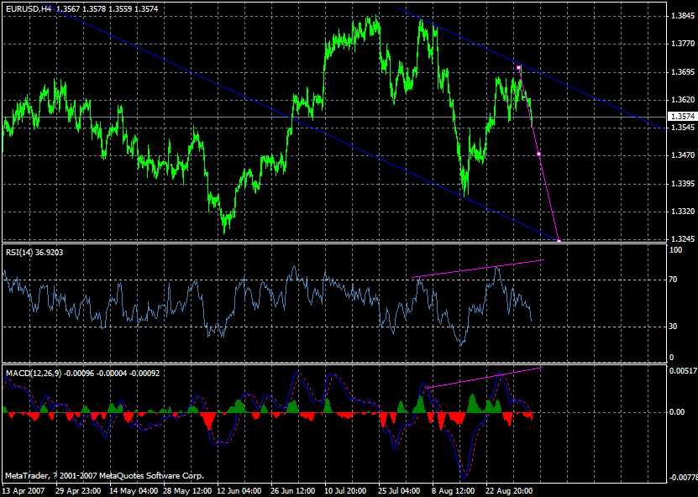
Task: Grab the top anchor of the magenta trendline
Action: pyautogui.click(x=518, y=68)
